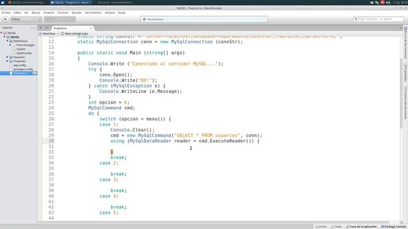Close the Program.cs tab

(x=91, y=28)
